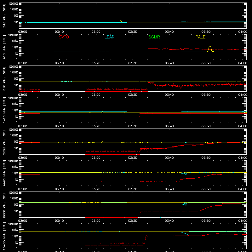Click the 03:40 time label under the 4995 MHz panel
Viewport: 252px width, 252px height.
pyautogui.click(x=169, y=189)
